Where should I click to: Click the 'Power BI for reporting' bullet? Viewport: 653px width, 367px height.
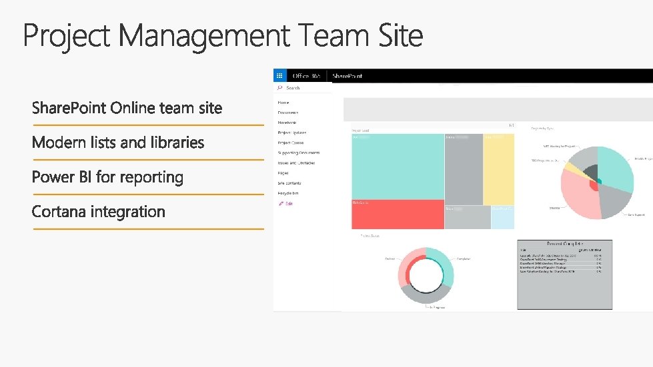point(107,177)
